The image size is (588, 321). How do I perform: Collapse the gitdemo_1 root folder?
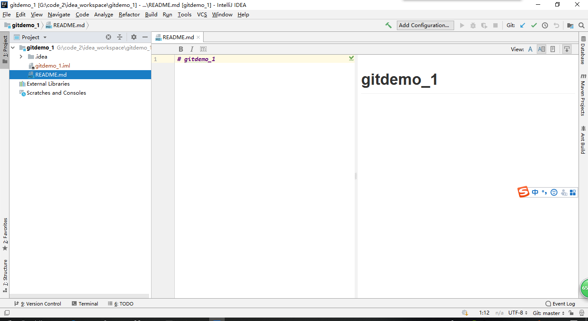[x=13, y=48]
